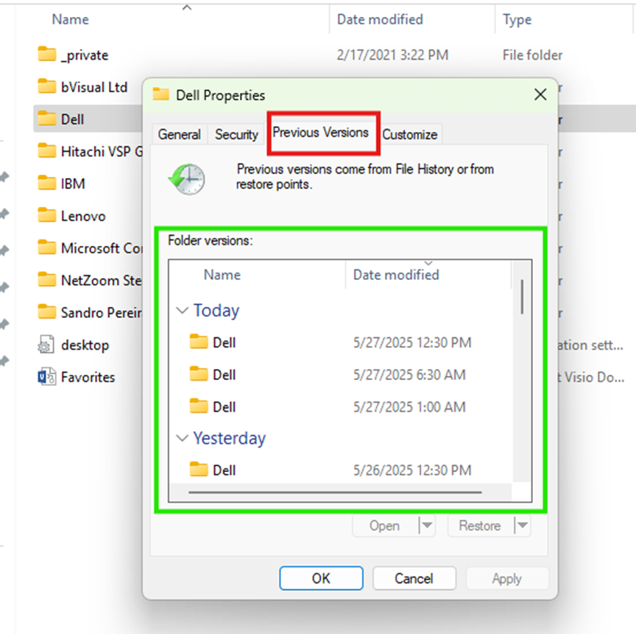
Task: Click the Cancel button
Action: [414, 578]
